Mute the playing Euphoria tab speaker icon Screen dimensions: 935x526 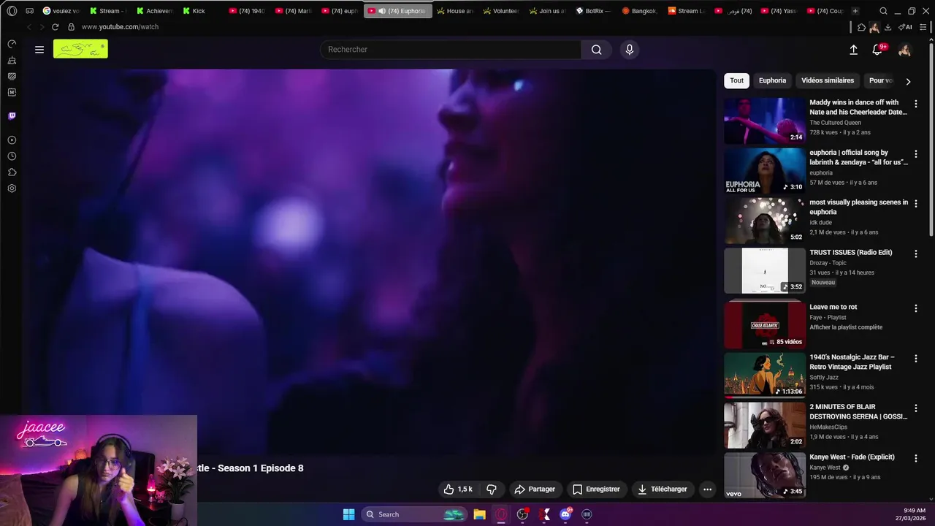coord(382,11)
